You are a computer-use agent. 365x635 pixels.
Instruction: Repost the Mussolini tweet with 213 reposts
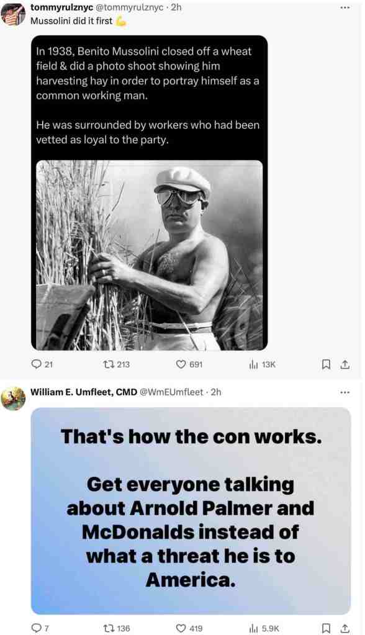pyautogui.click(x=117, y=364)
